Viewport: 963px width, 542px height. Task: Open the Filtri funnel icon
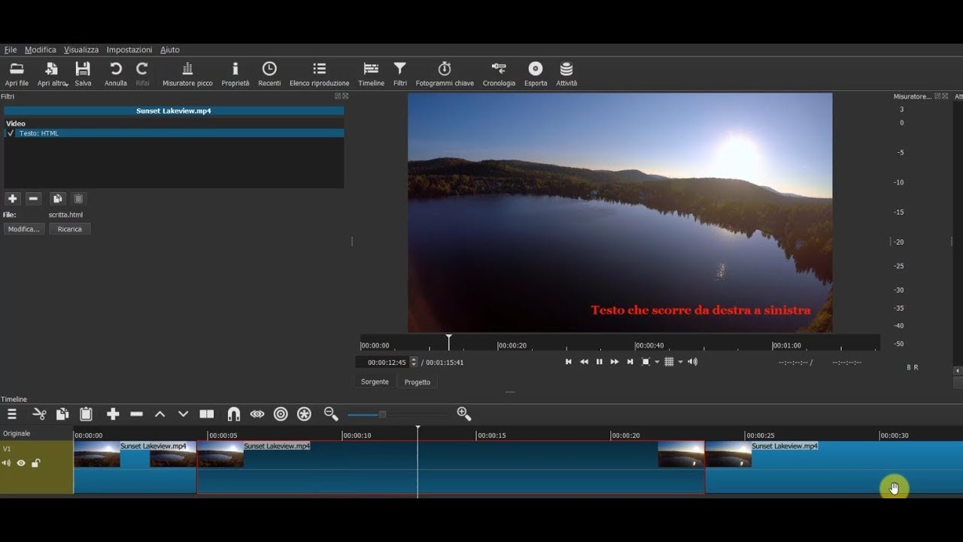[x=400, y=73]
